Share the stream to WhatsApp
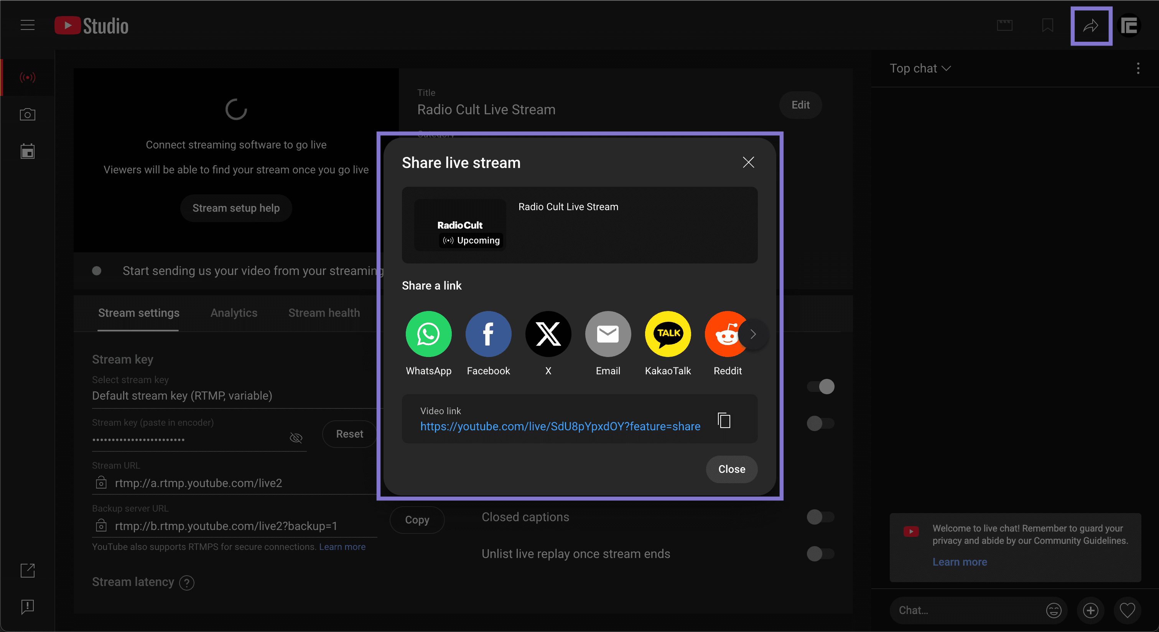Image resolution: width=1159 pixels, height=632 pixels. pyautogui.click(x=428, y=334)
